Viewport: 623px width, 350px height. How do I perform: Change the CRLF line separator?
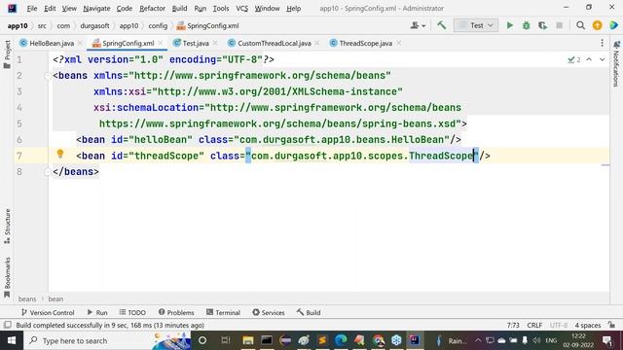[x=534, y=325]
